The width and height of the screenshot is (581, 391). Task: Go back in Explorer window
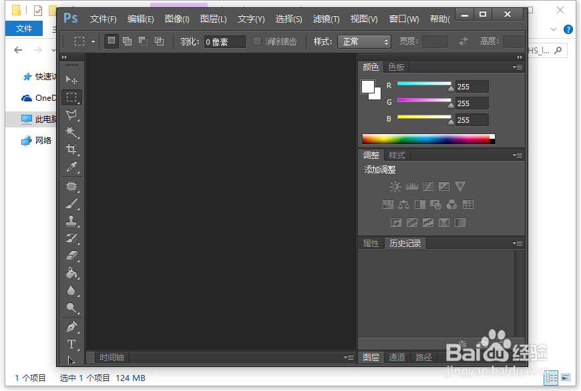click(18, 50)
